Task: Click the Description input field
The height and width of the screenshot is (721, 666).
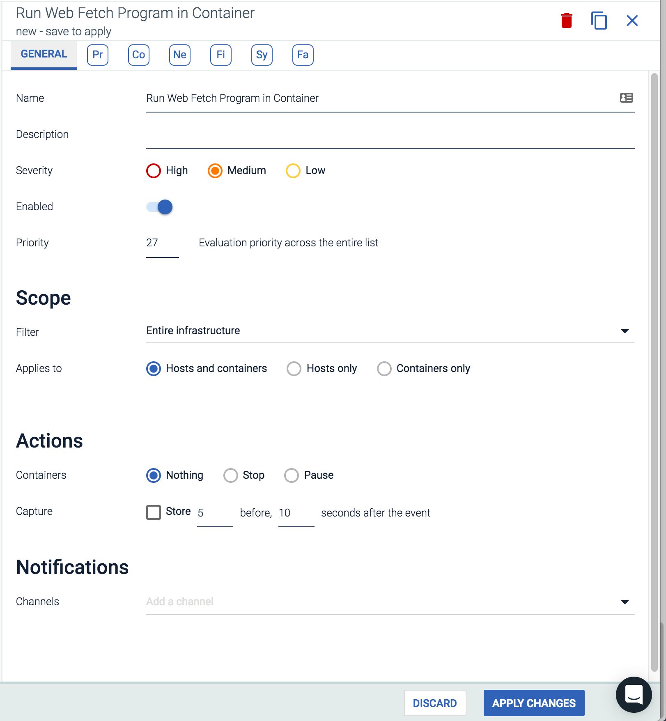Action: (390, 135)
